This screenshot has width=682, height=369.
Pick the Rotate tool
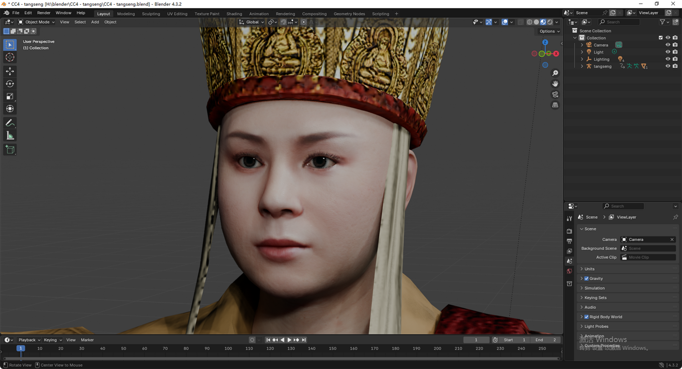point(10,84)
